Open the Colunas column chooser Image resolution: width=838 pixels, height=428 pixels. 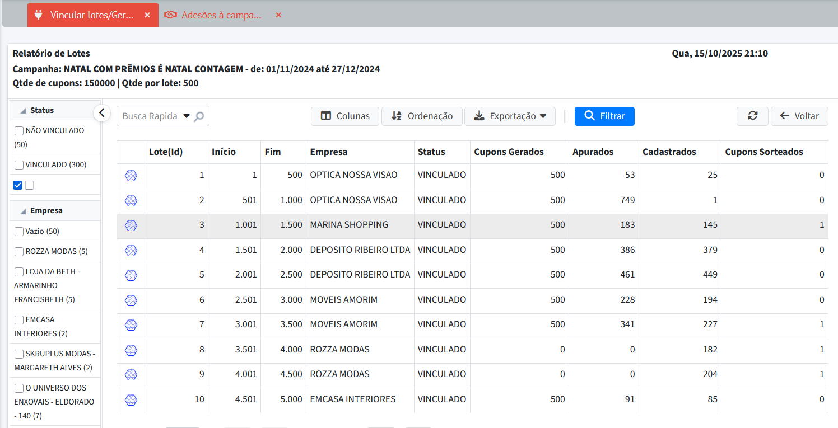345,116
